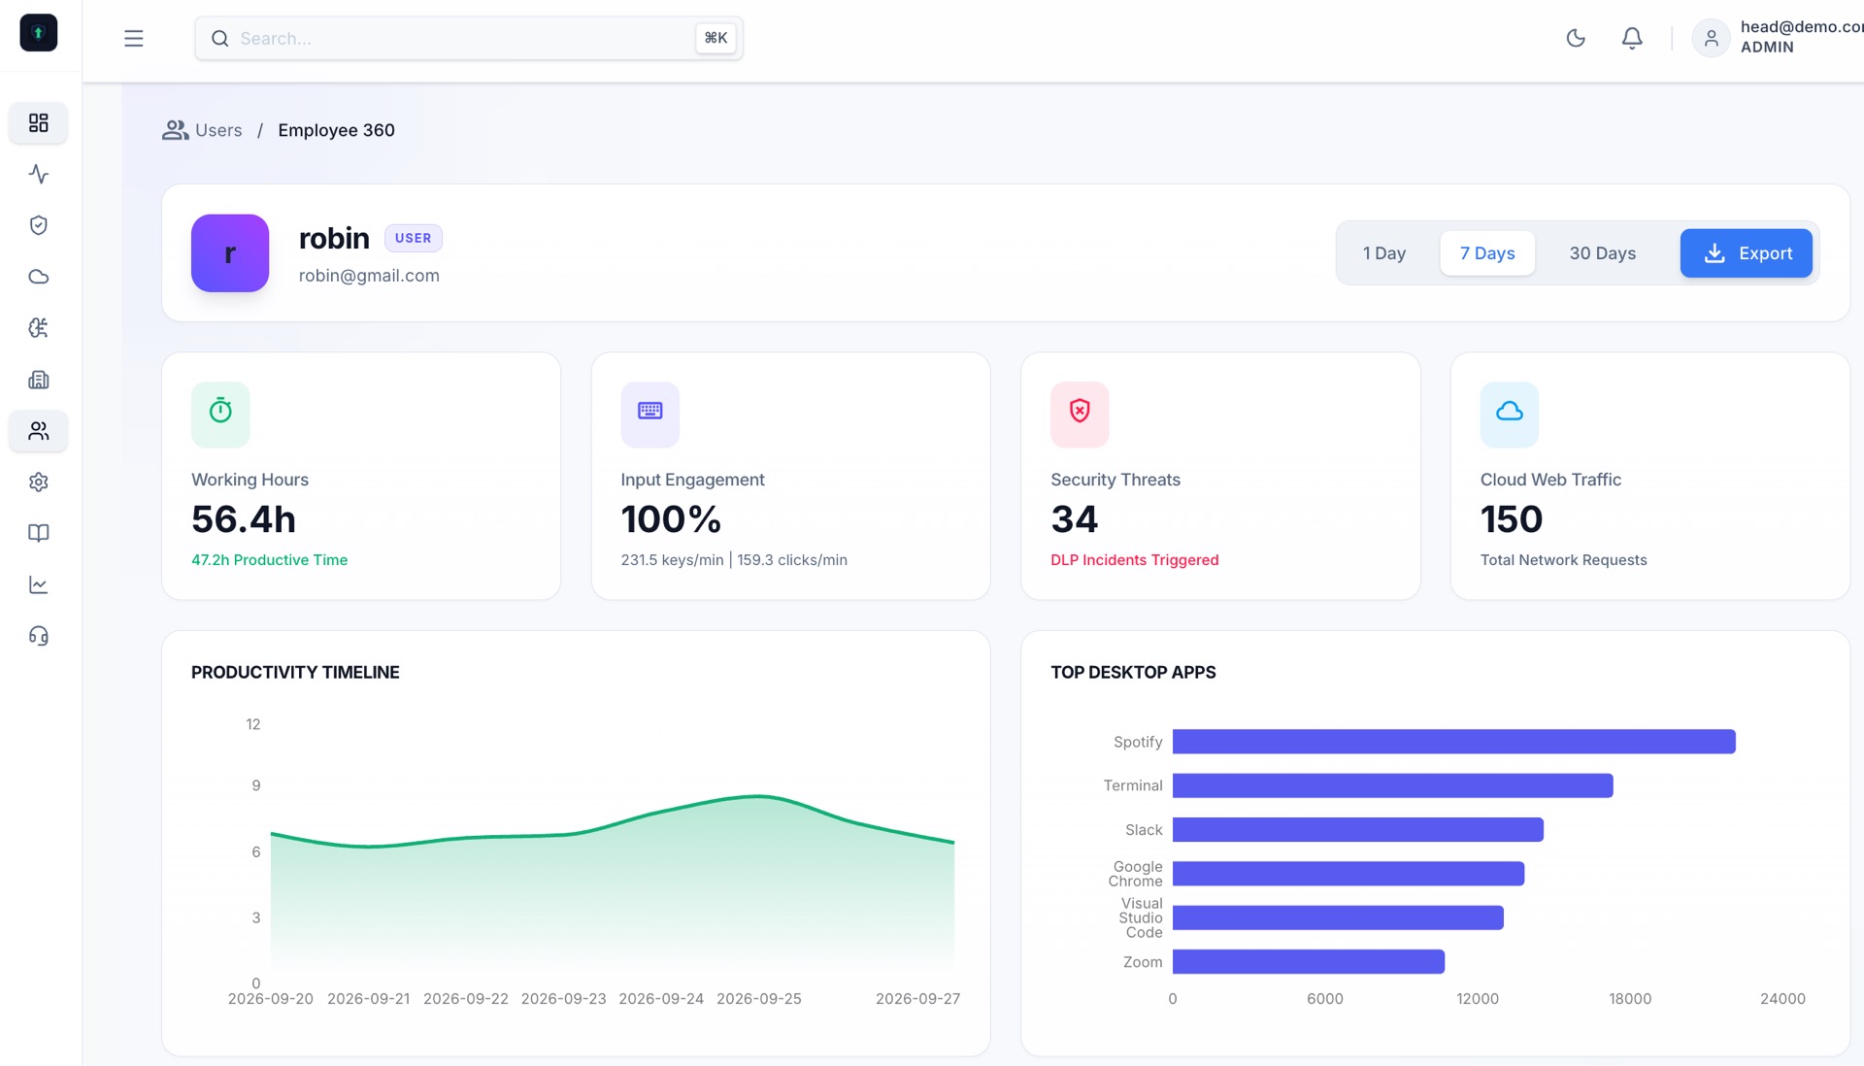Click the user avatar icon next to head@demo
The width and height of the screenshot is (1864, 1066).
(x=1711, y=38)
